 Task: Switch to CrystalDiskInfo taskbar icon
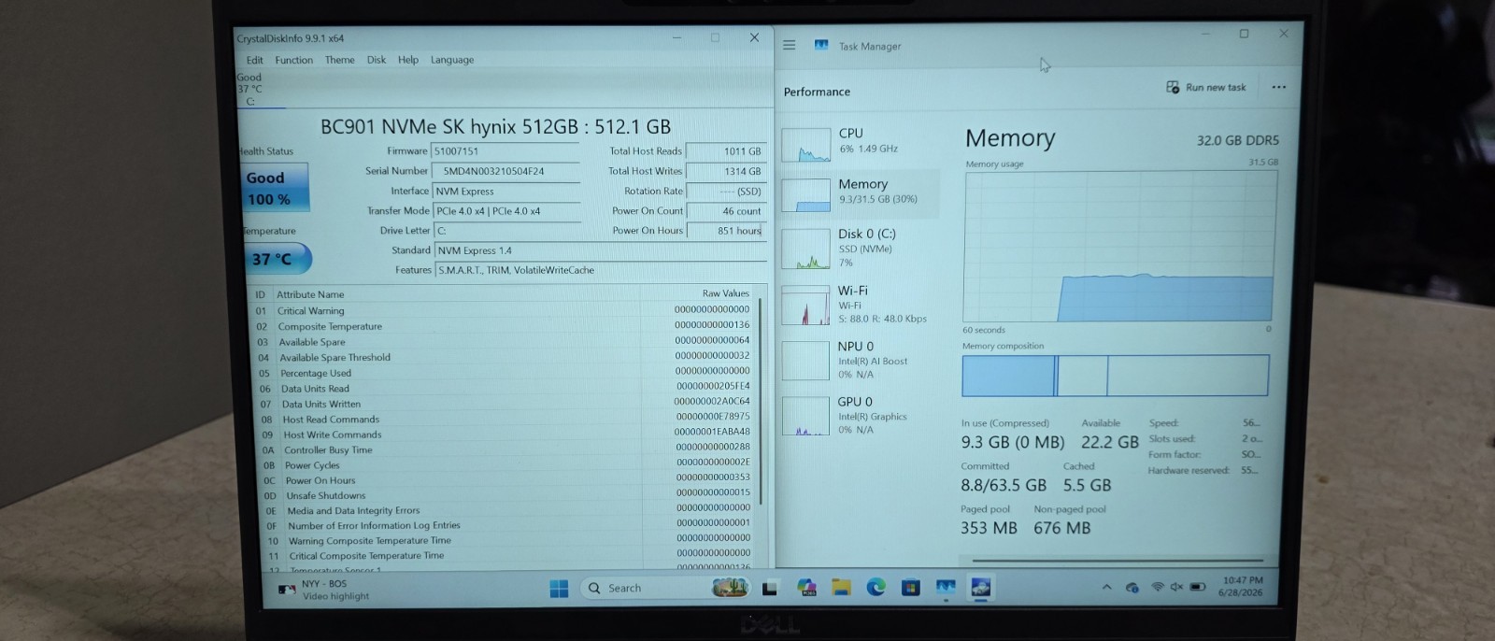980,588
